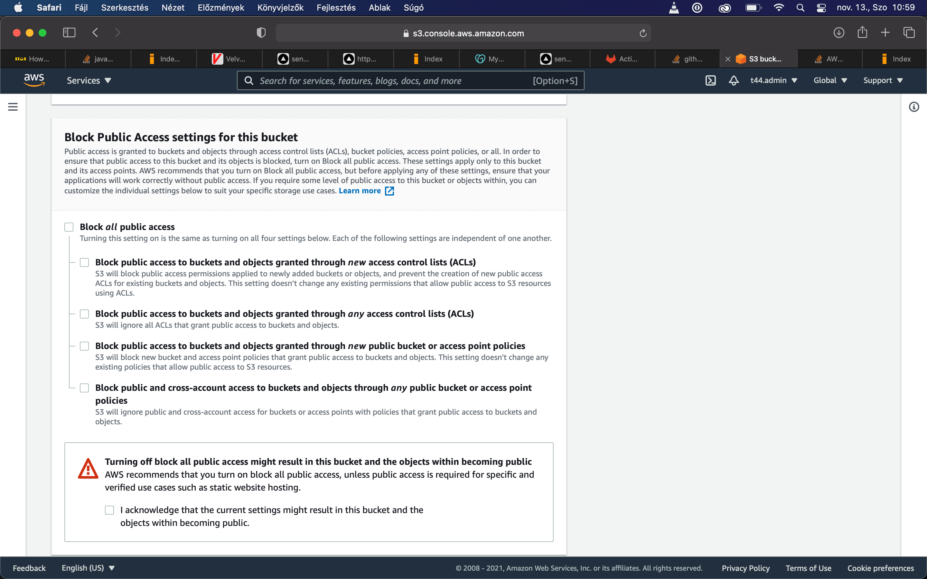The height and width of the screenshot is (579, 927).
Task: Enable Block all public access checkbox
Action: coord(69,227)
